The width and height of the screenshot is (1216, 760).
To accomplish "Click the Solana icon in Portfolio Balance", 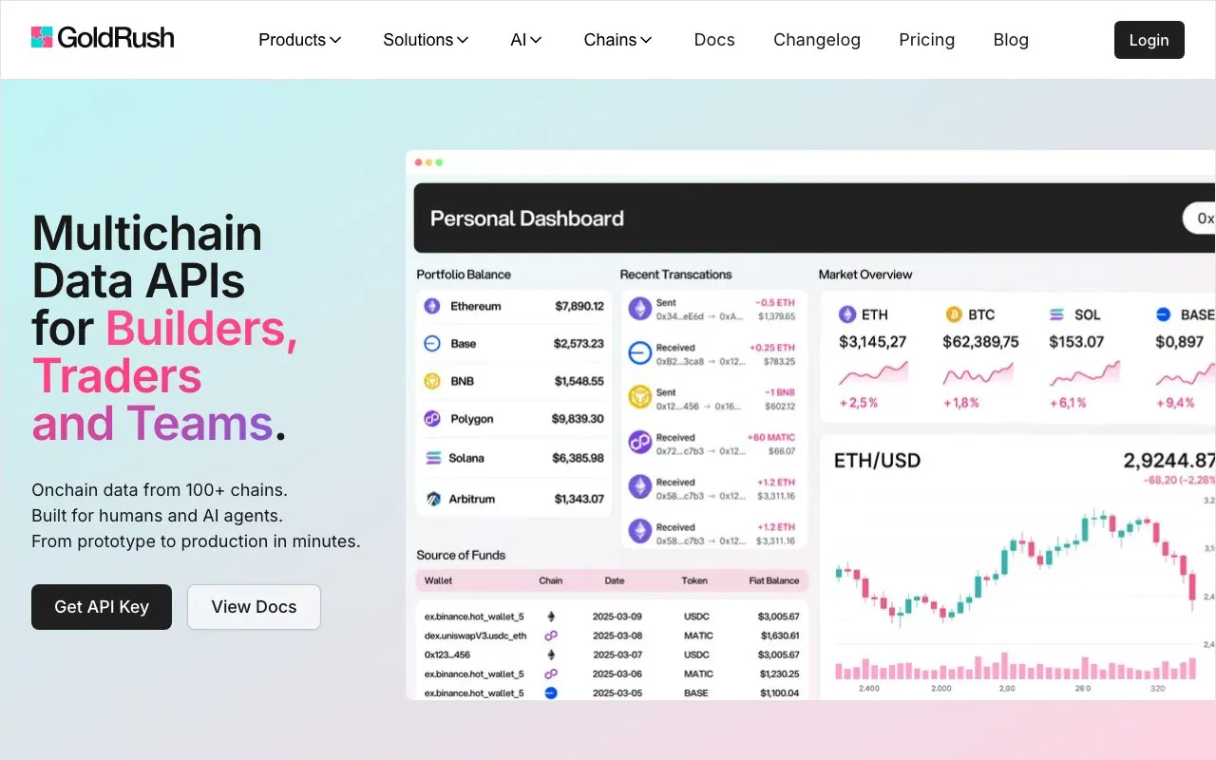I will coord(432,458).
